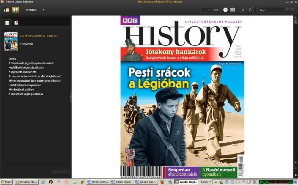Open the 'Címlap' chapter
Screen dimensions: 298x185
click(12, 59)
